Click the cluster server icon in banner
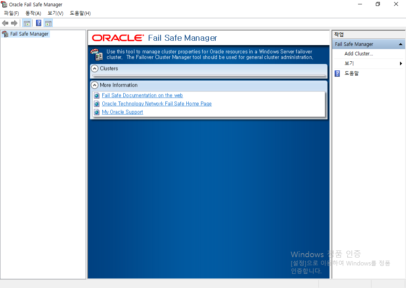Image resolution: width=406 pixels, height=288 pixels. 97,55
